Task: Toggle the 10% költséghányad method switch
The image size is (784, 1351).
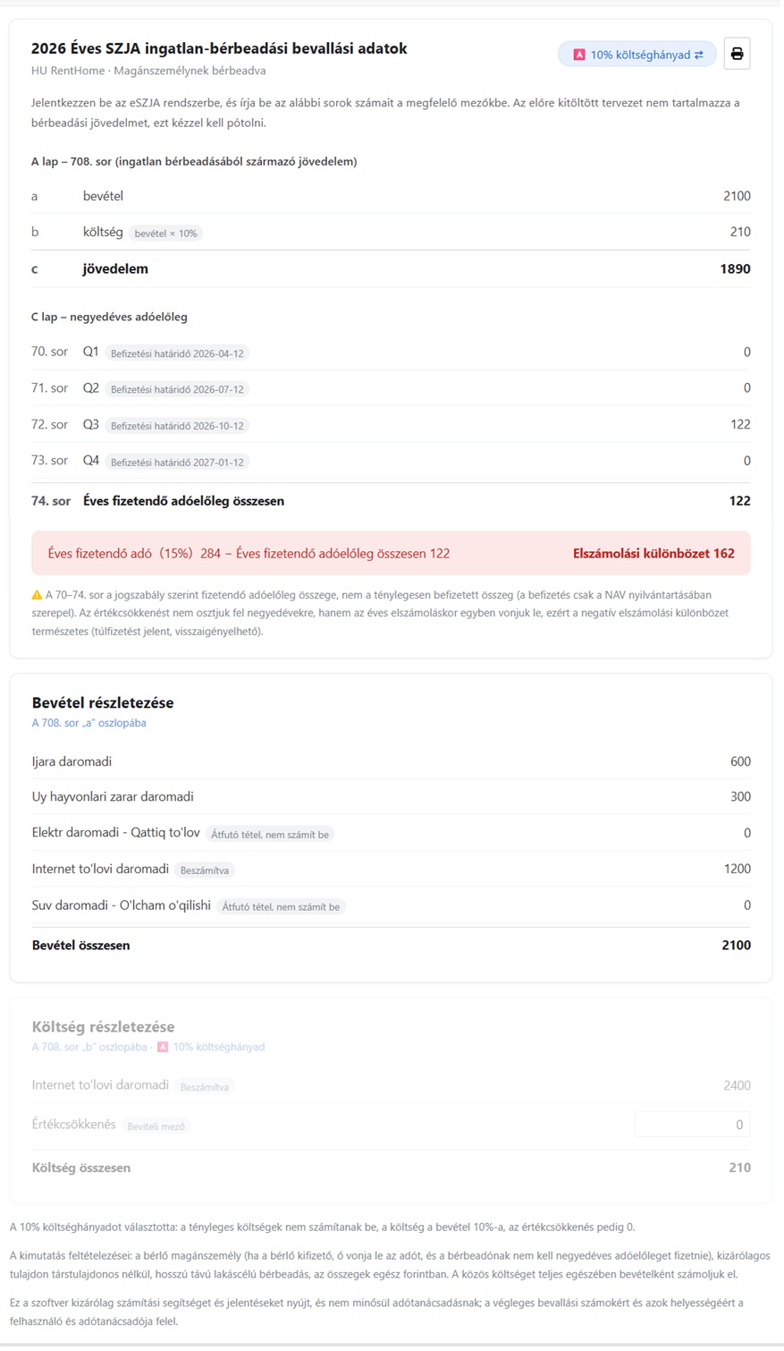Action: tap(637, 55)
